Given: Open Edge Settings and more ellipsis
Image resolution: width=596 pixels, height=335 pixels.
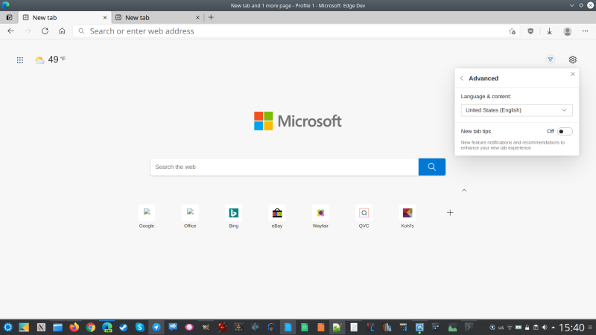Looking at the screenshot, I should 585,31.
